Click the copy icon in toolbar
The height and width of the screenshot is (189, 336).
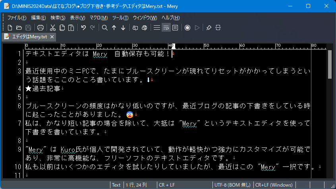(x=62, y=28)
